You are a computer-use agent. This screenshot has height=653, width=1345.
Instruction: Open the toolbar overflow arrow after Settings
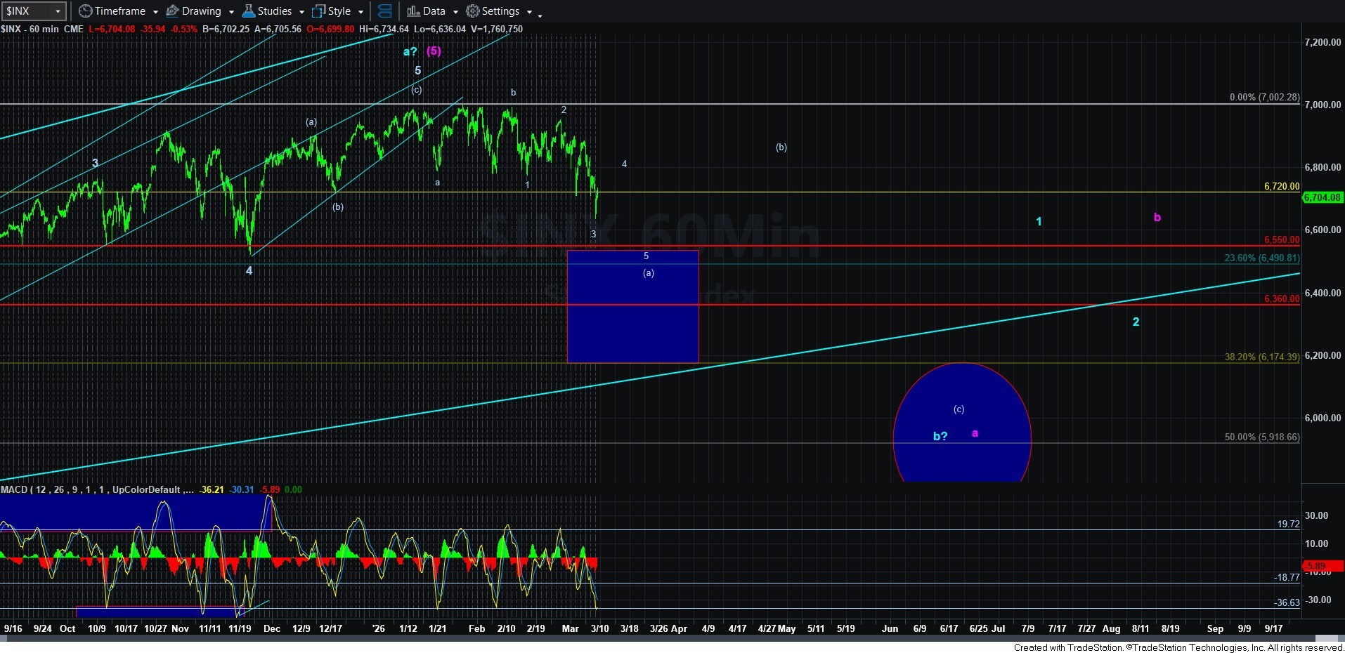540,14
